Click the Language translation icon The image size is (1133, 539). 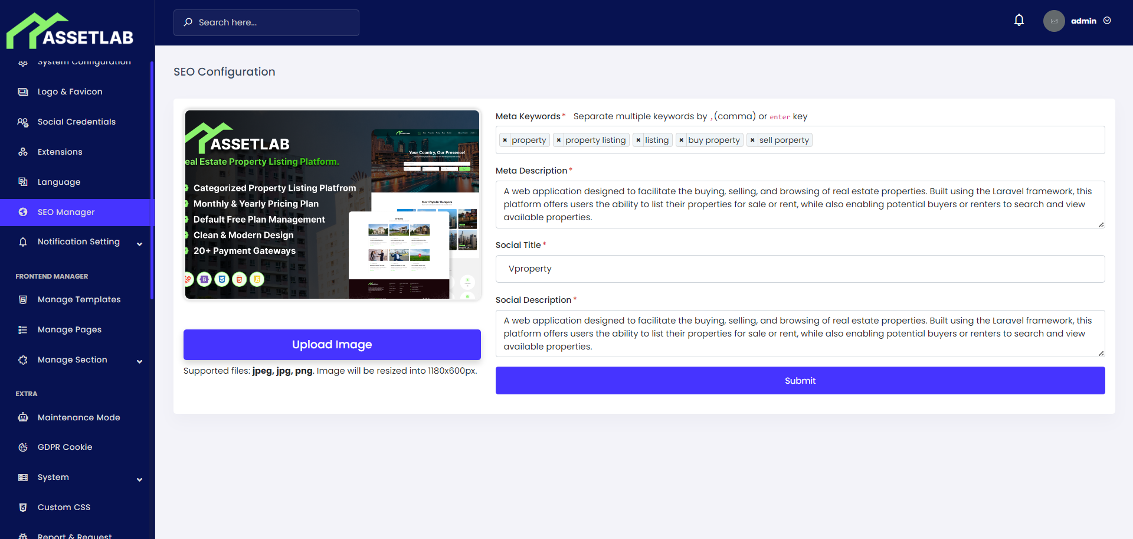22,182
